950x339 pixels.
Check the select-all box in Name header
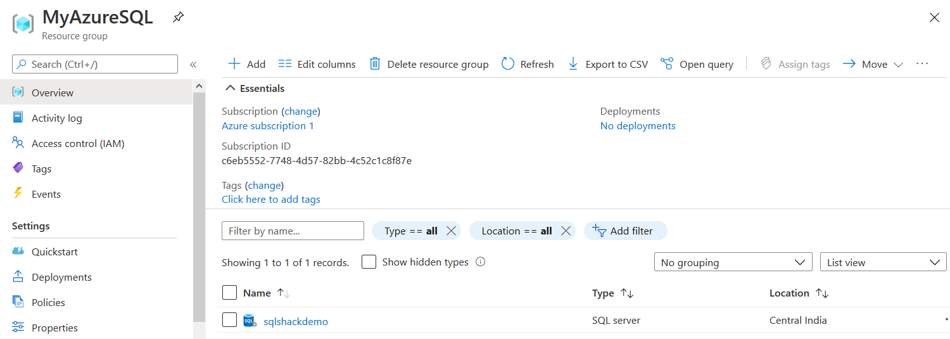tap(229, 293)
